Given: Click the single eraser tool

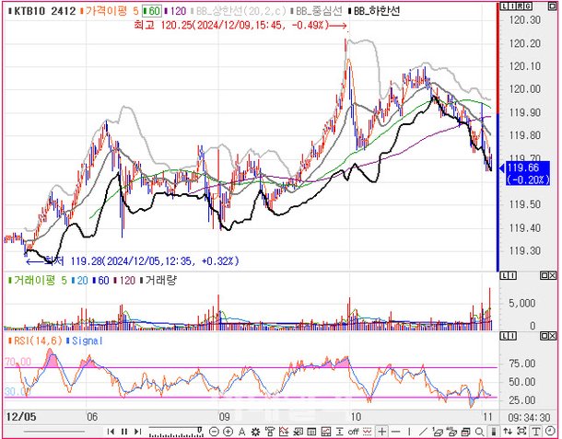Looking at the screenshot, I should click(438, 432).
